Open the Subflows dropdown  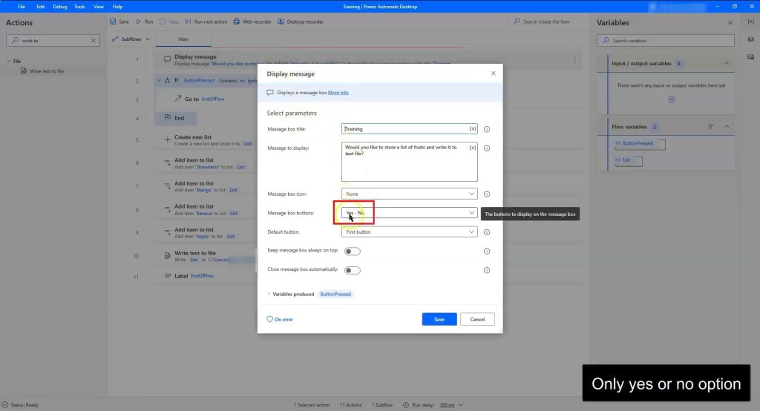[x=131, y=39]
